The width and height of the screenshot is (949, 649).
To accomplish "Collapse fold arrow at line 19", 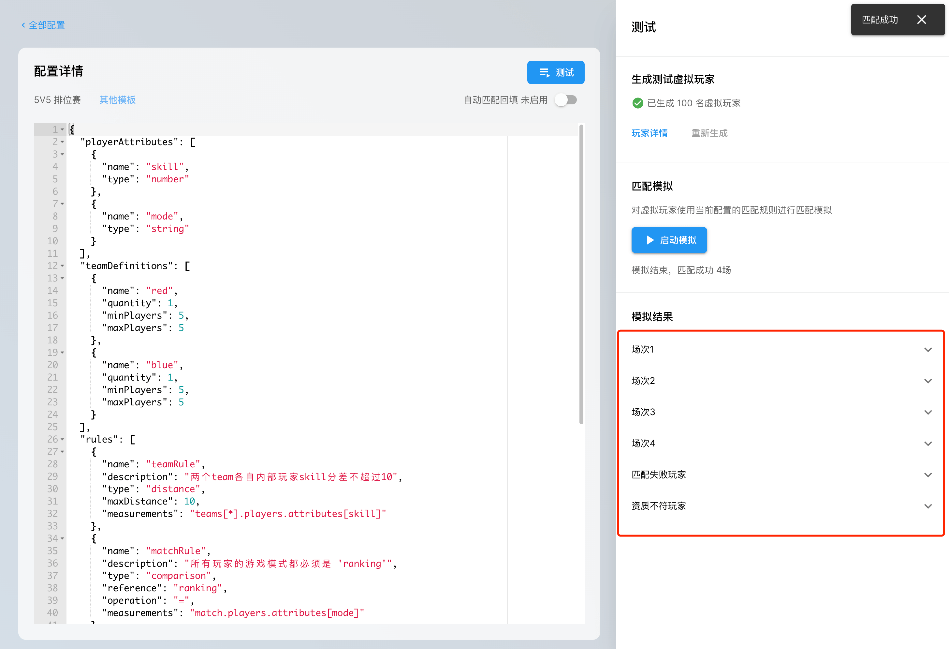I will tap(63, 352).
